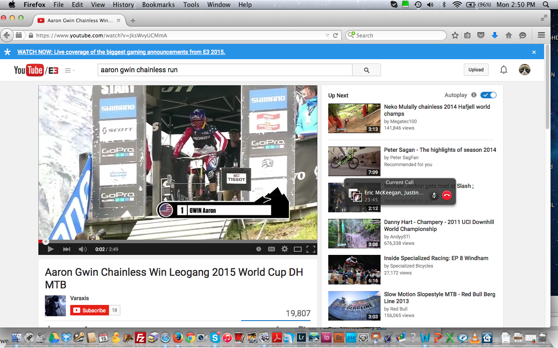This screenshot has height=348, width=558.
Task: Open Inside Specialized Racing EP 8 thumbnail
Action: (x=354, y=270)
